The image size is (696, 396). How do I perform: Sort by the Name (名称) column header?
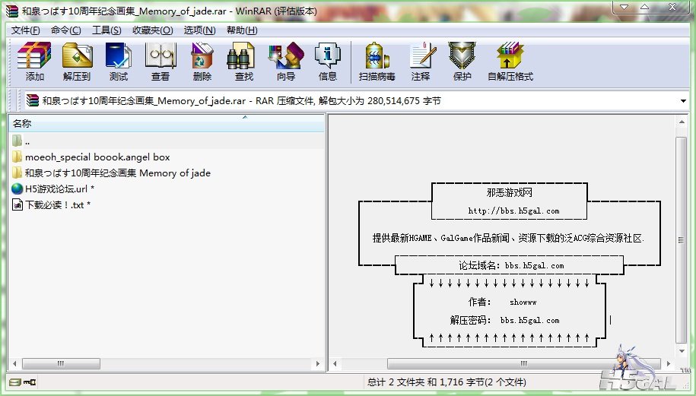(x=167, y=123)
